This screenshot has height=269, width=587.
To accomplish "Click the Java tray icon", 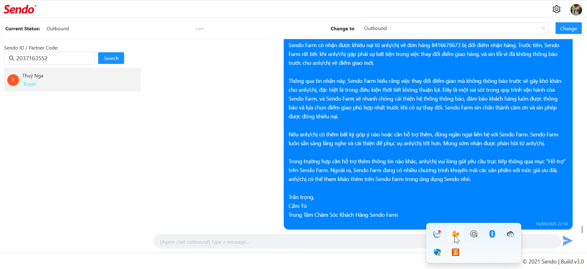I will (x=456, y=252).
